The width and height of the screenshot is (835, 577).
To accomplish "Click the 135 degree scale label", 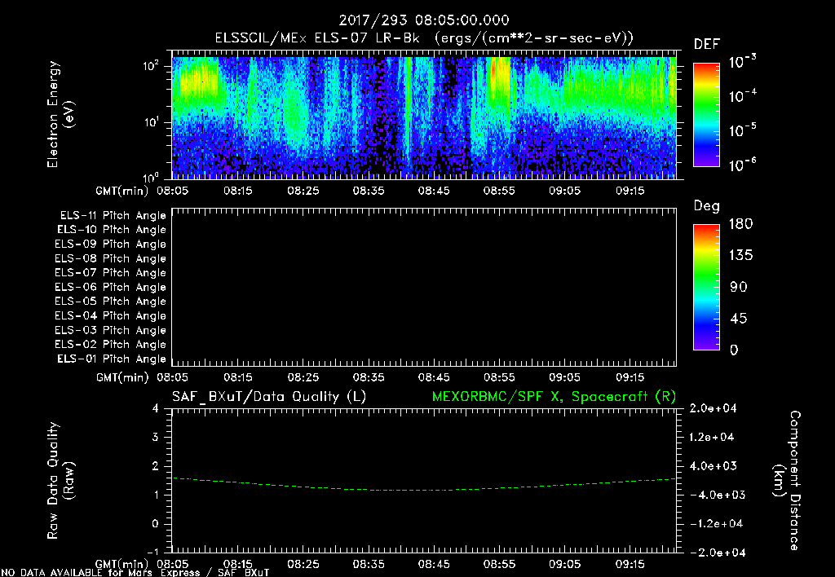I will pyautogui.click(x=740, y=255).
